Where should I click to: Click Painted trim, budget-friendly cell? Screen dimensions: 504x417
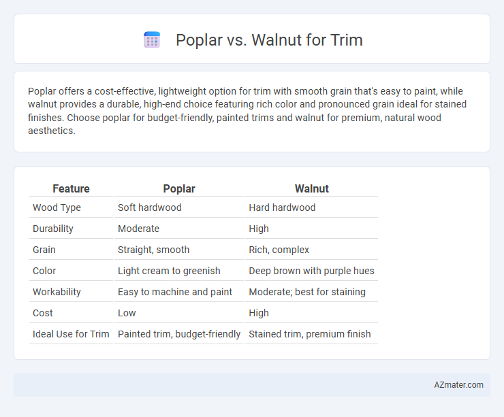pyautogui.click(x=179, y=334)
